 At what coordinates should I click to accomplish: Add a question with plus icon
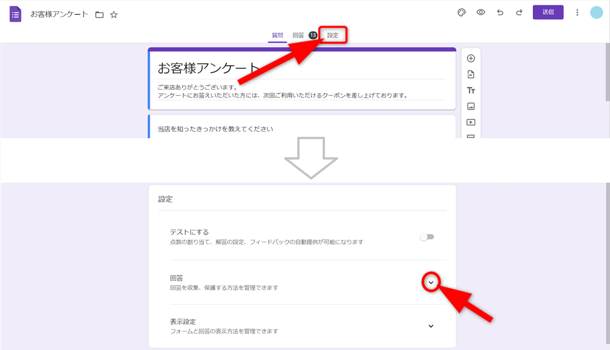pyautogui.click(x=471, y=58)
